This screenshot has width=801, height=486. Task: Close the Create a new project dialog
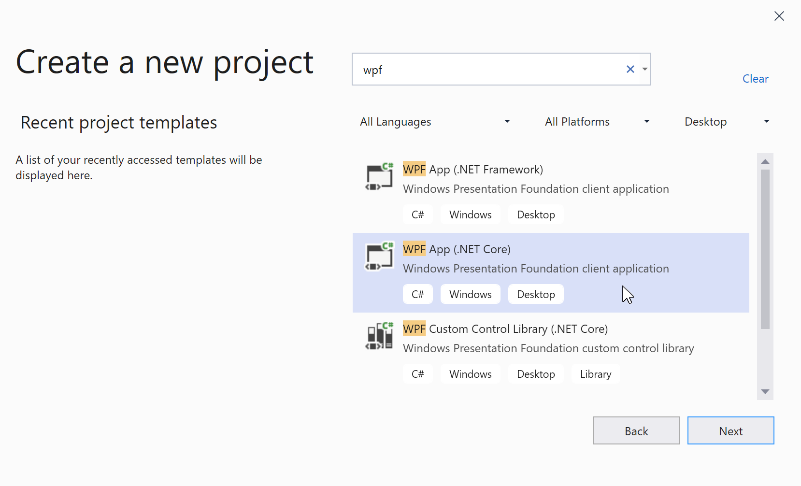pos(779,16)
